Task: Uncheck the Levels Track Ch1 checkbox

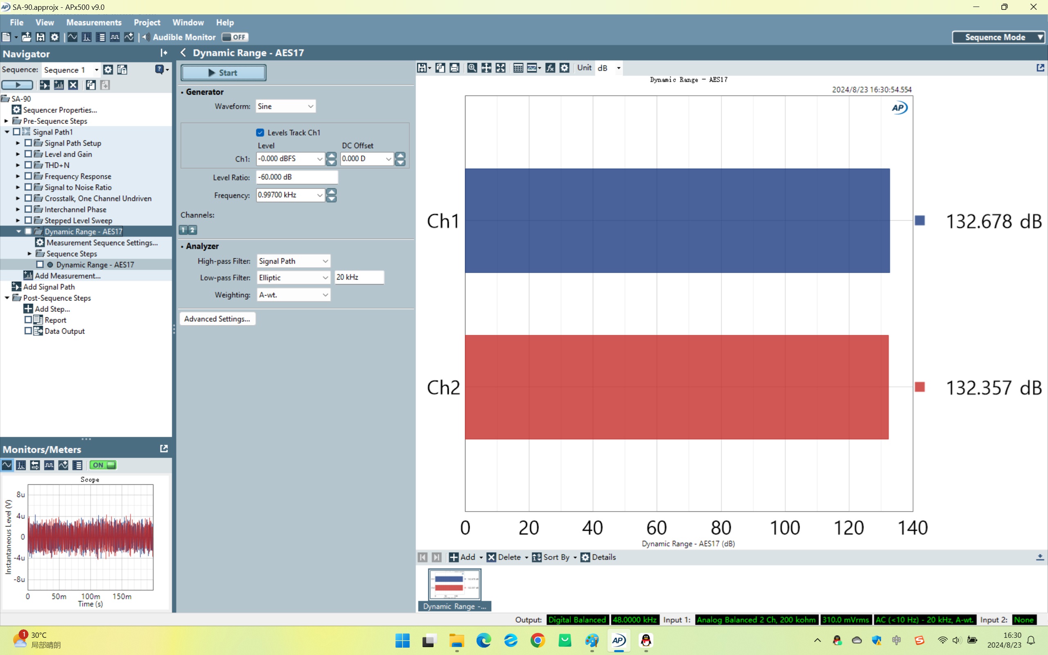Action: coord(260,133)
